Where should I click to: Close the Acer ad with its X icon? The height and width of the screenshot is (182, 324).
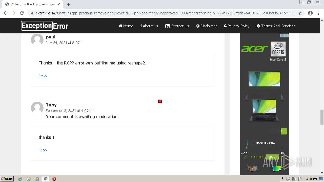287,36
